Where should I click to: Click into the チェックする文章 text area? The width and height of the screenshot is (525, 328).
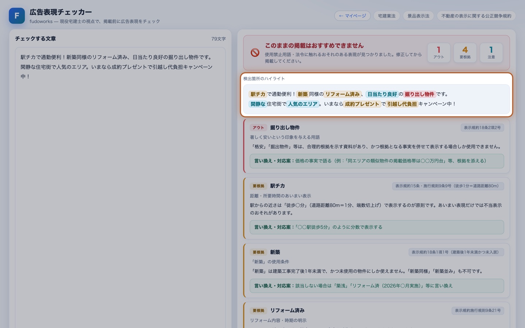click(120, 187)
